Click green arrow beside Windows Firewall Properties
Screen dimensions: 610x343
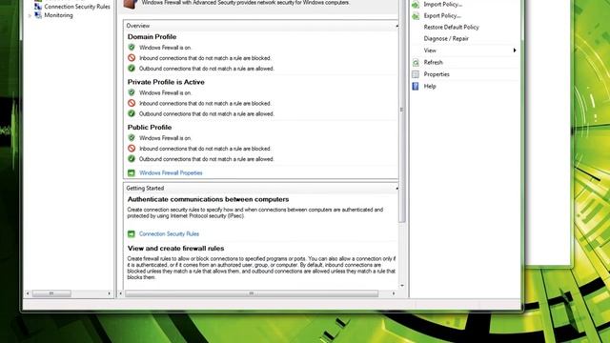click(x=132, y=173)
